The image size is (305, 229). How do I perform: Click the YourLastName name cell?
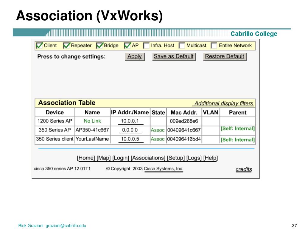(92, 139)
